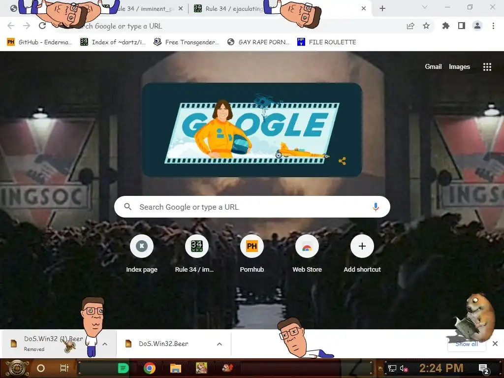Start voice search with the microphone
This screenshot has height=378, width=504.
point(376,207)
